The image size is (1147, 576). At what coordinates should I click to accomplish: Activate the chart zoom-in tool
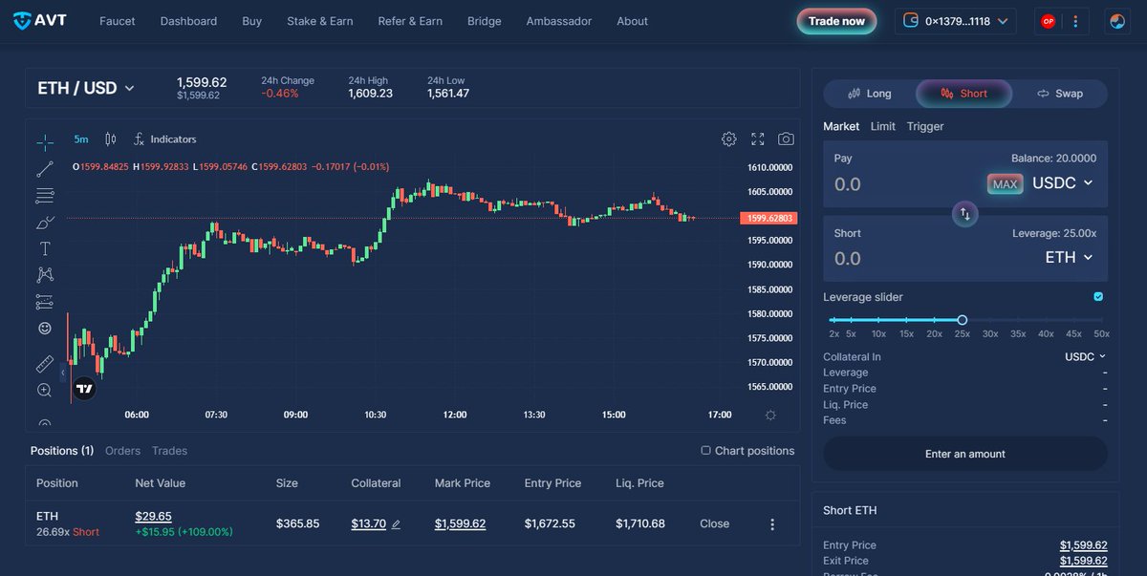coord(45,390)
